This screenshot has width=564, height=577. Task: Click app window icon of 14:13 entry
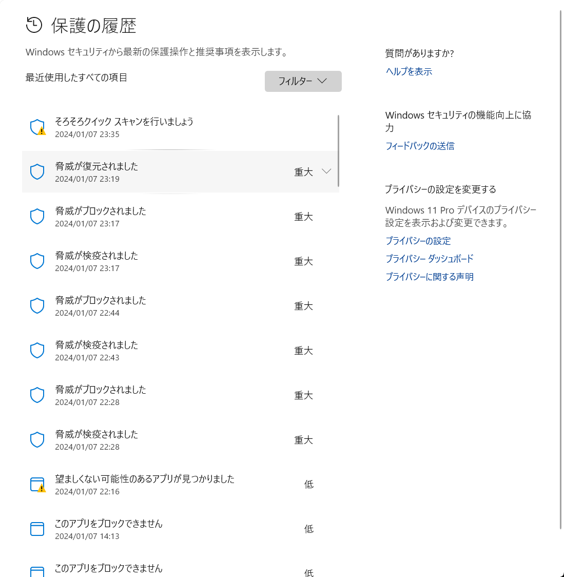point(37,529)
